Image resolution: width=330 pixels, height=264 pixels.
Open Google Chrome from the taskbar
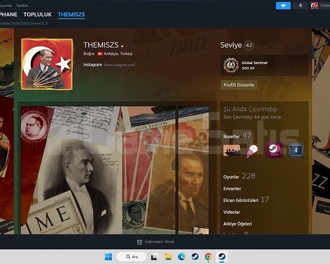coord(208,257)
